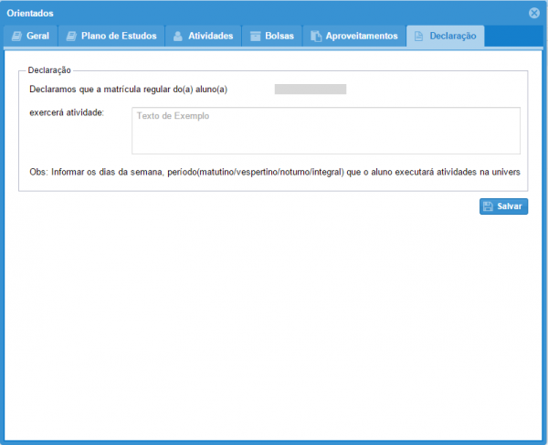Screen dimensions: 548x445
Task: Click the page icon on Declaração tab
Action: [x=418, y=37]
